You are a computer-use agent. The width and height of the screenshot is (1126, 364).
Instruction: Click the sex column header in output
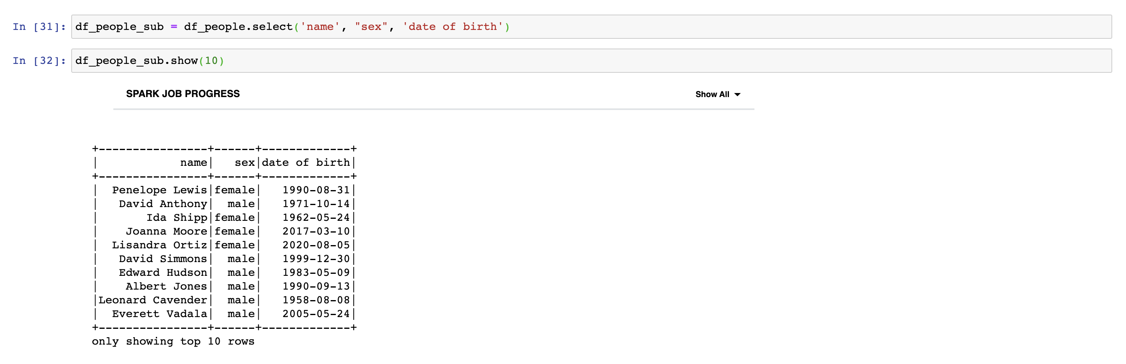click(x=245, y=163)
